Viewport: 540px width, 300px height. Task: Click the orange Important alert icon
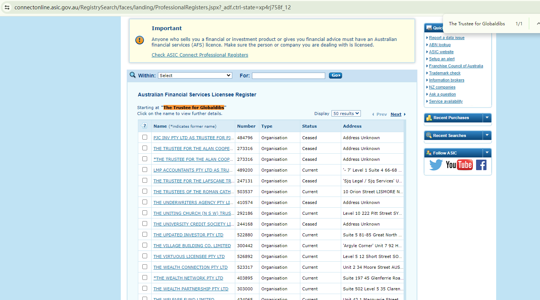pos(140,40)
